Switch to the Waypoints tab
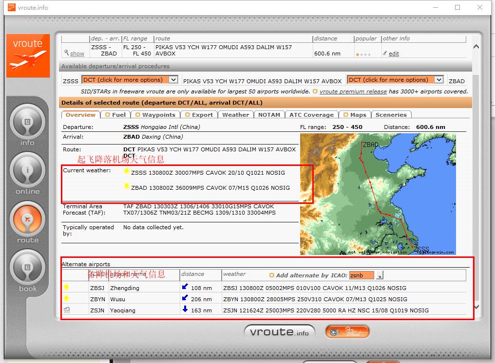 point(155,115)
